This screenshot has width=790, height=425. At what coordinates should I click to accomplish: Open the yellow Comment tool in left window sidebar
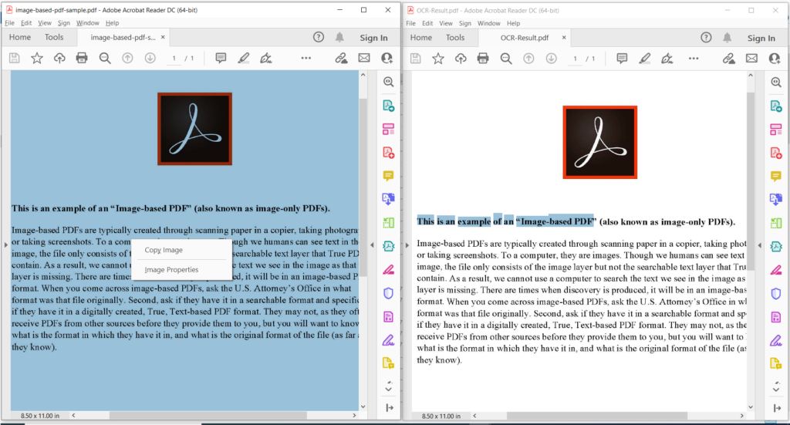pyautogui.click(x=388, y=176)
